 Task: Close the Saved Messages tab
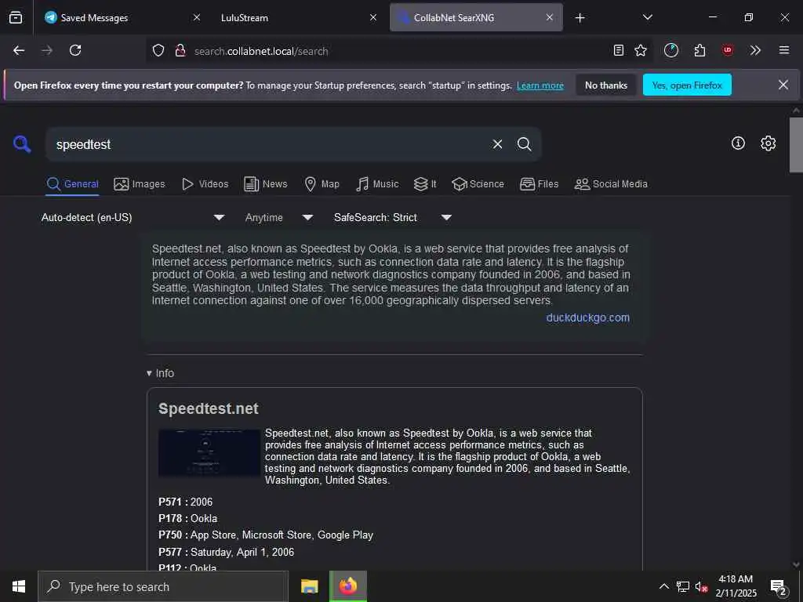[197, 17]
